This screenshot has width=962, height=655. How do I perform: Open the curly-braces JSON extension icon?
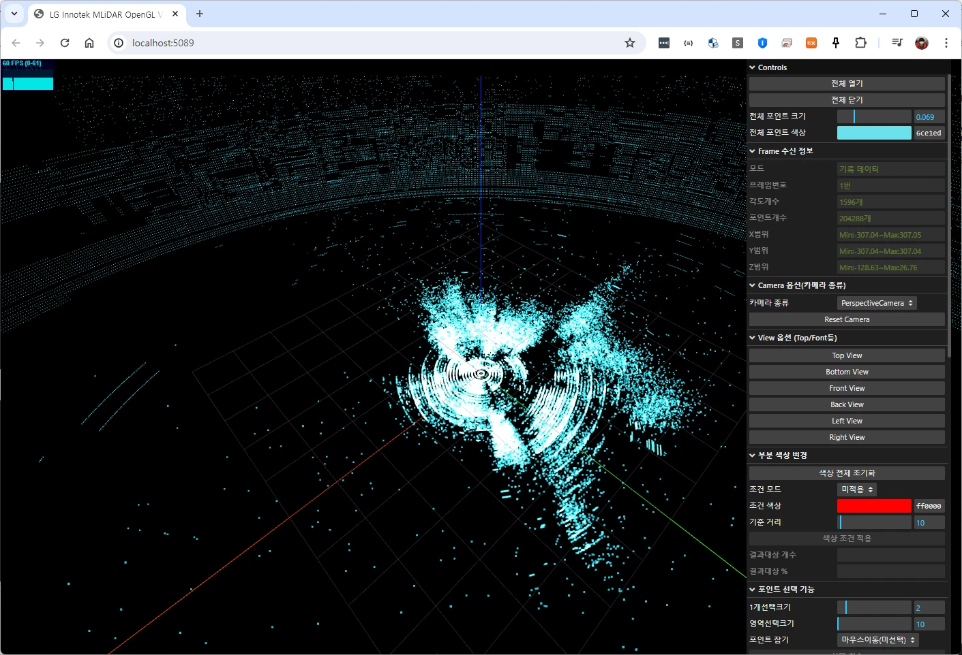pos(689,43)
